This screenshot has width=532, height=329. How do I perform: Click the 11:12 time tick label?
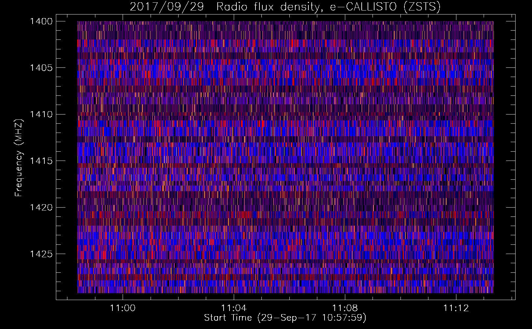[x=456, y=308]
